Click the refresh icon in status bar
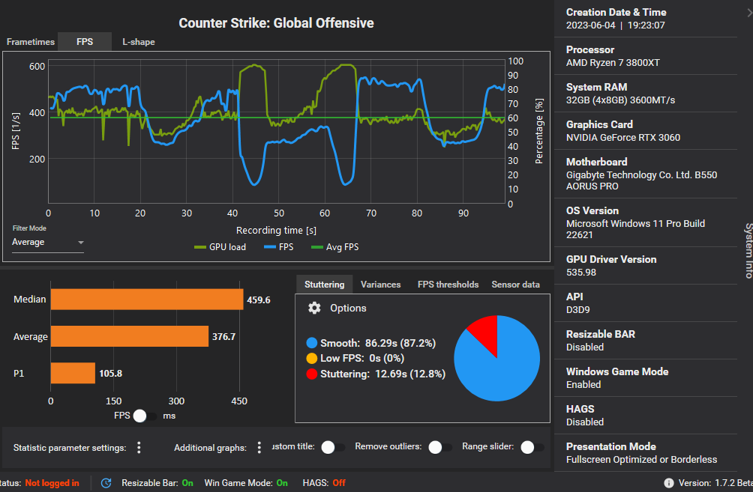 (106, 483)
